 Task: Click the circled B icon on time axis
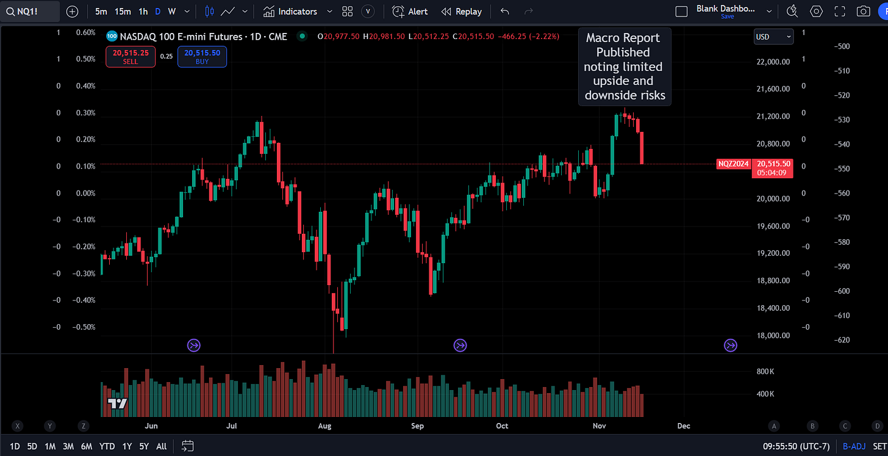(x=812, y=425)
